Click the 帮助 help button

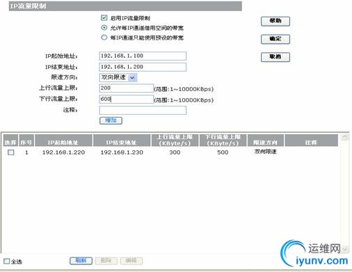(x=275, y=21)
